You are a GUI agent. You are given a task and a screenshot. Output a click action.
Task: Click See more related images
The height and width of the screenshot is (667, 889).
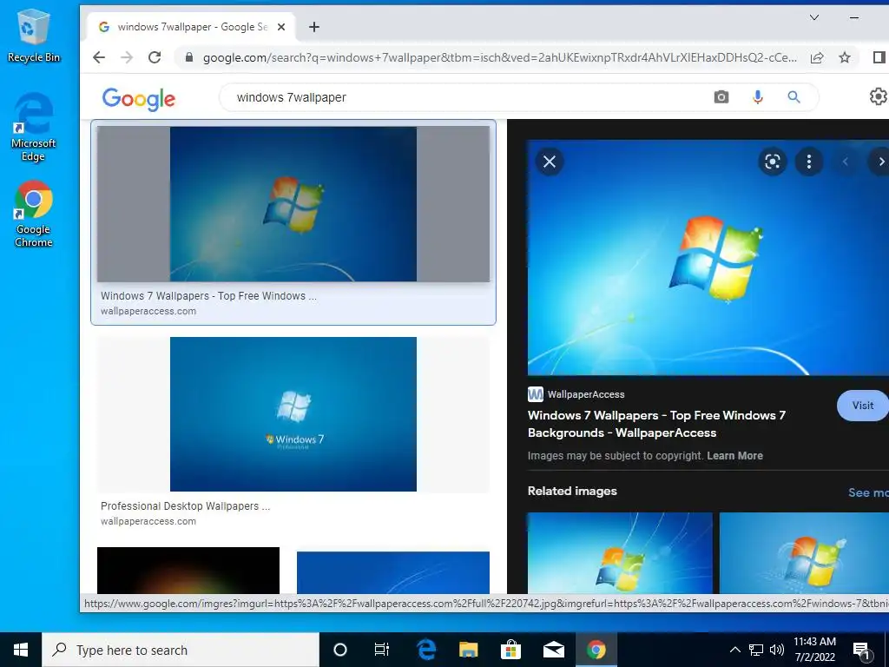[x=868, y=492]
